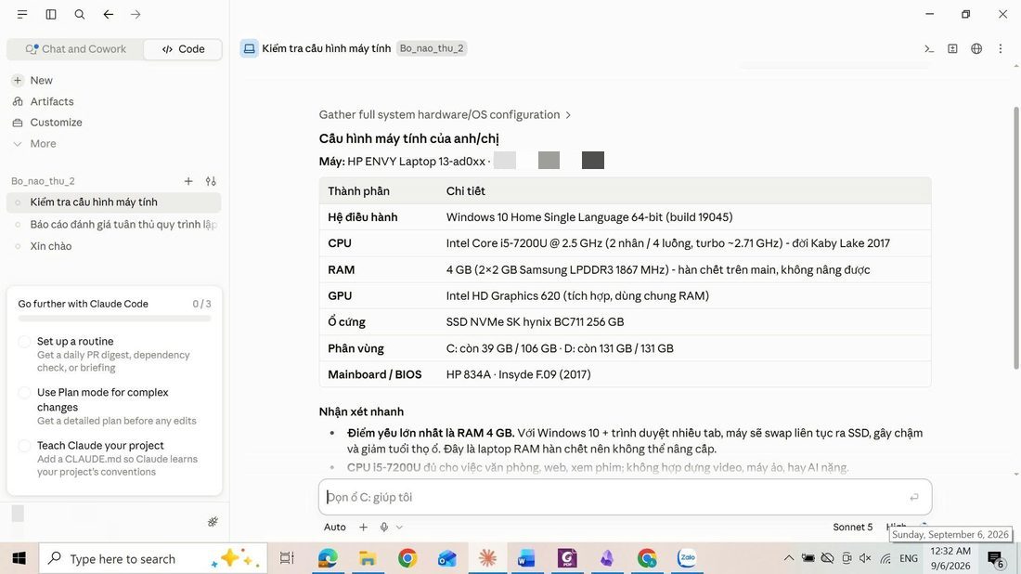This screenshot has height=574, width=1021.
Task: Add attachment with the plus below input
Action: pos(363,527)
